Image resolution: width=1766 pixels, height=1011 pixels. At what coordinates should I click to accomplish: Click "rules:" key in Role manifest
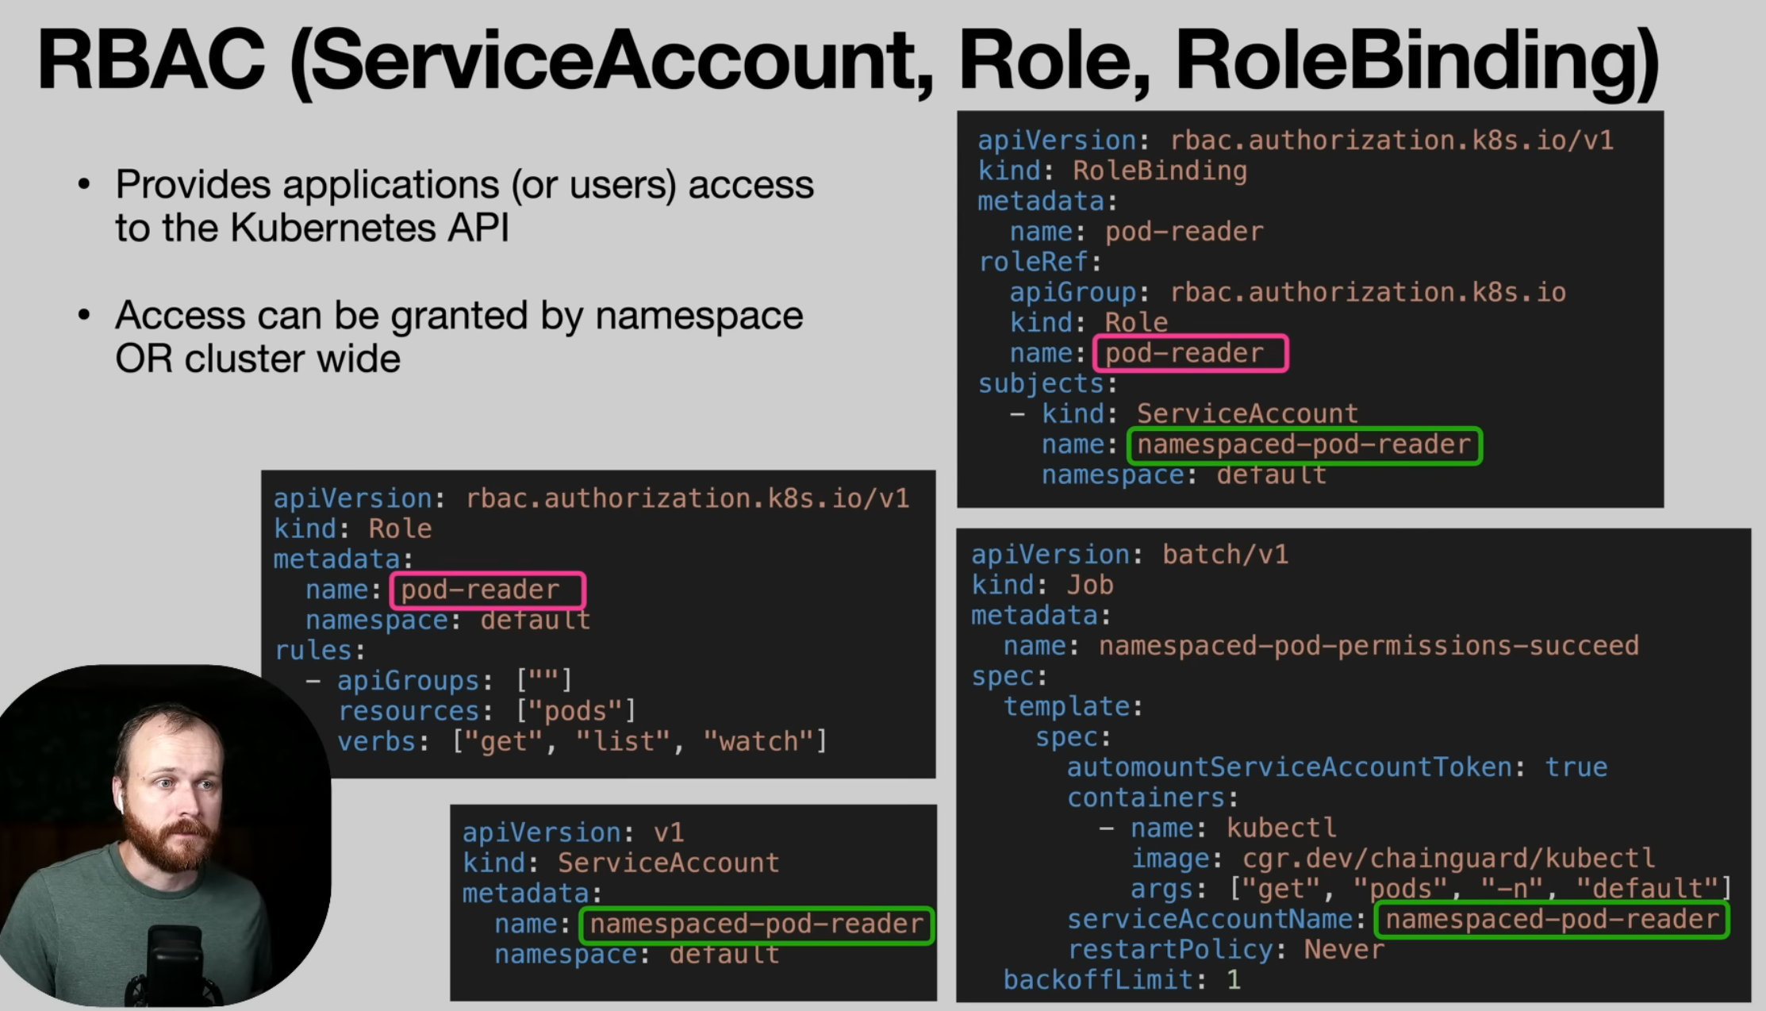click(x=320, y=651)
